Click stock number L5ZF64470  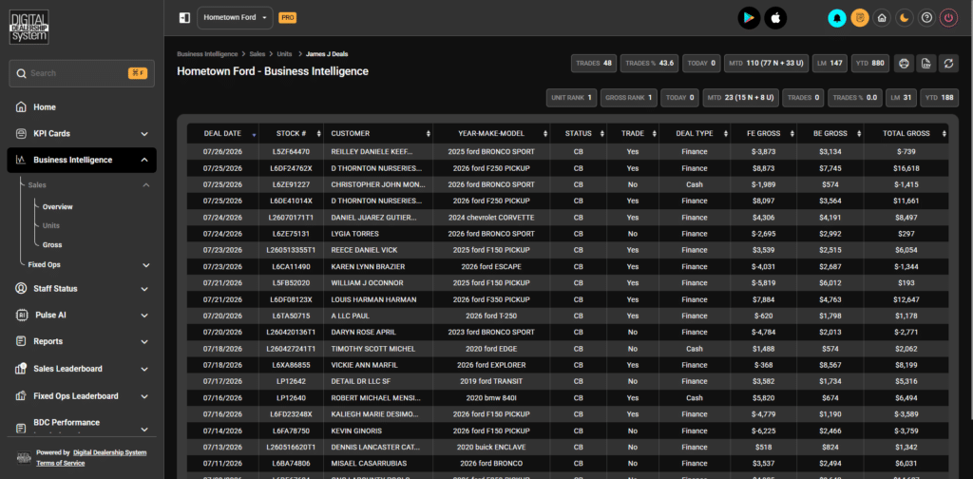291,152
